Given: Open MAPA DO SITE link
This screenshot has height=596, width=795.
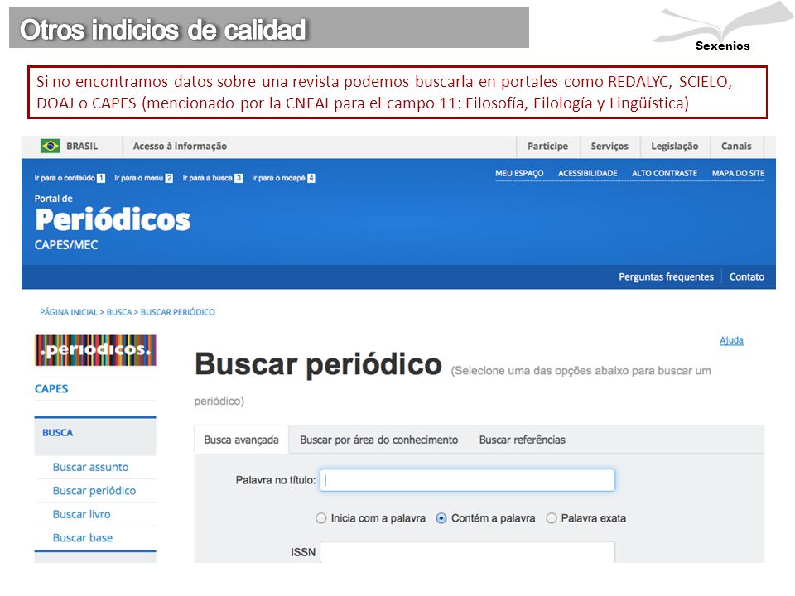Looking at the screenshot, I should (x=738, y=173).
